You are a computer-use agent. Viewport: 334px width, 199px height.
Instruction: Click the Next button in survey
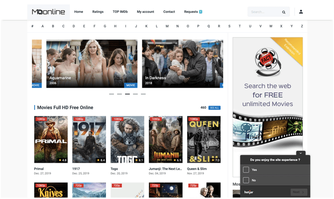tap(299, 192)
